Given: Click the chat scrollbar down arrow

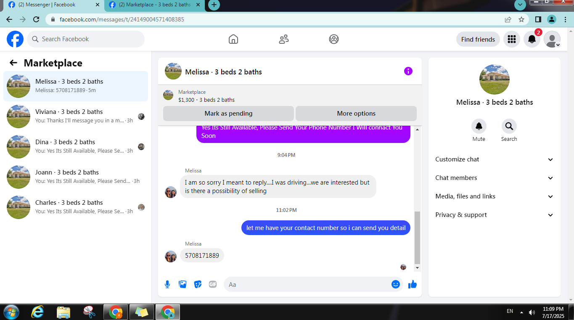Looking at the screenshot, I should 417,268.
